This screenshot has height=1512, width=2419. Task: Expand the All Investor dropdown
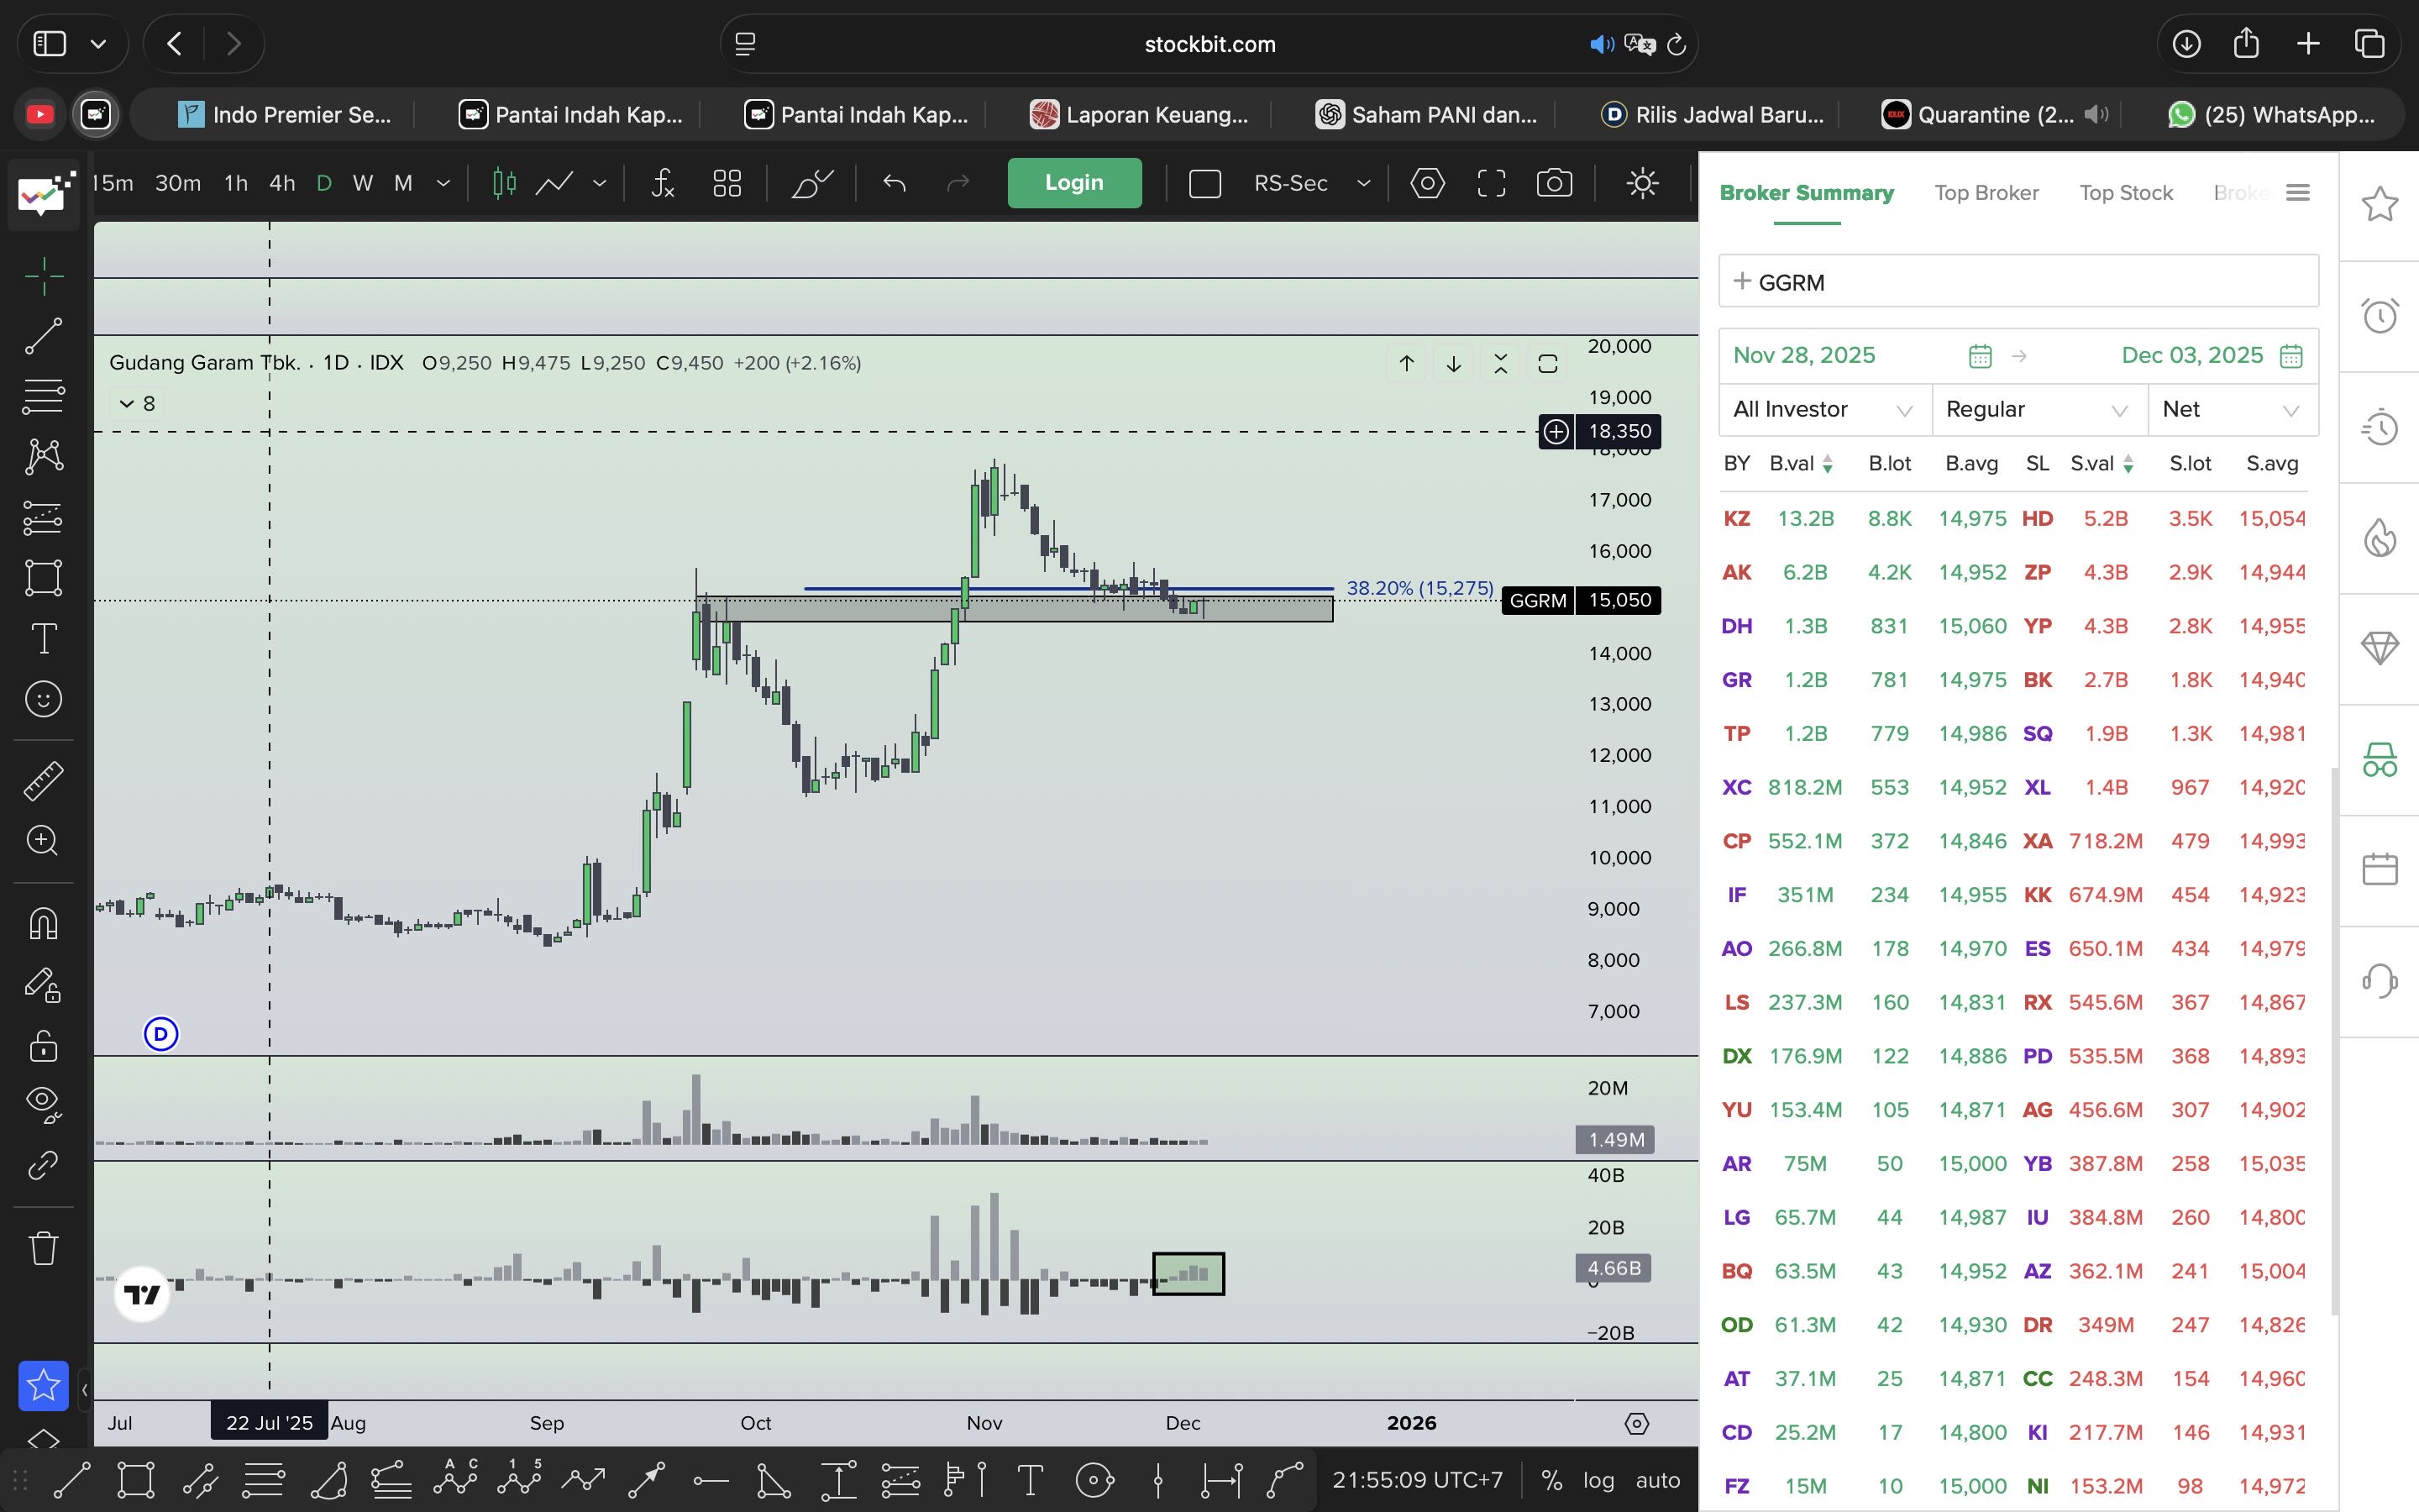1823,410
